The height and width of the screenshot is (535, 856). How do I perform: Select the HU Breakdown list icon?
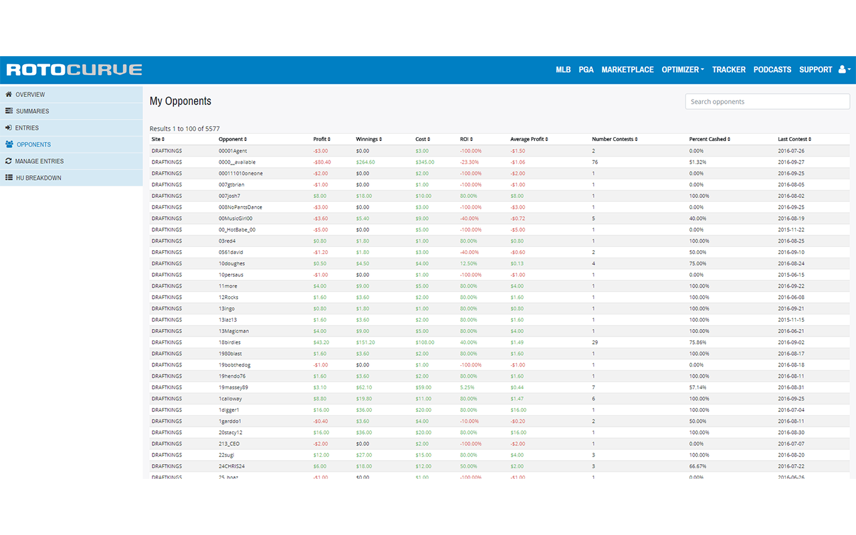(9, 178)
